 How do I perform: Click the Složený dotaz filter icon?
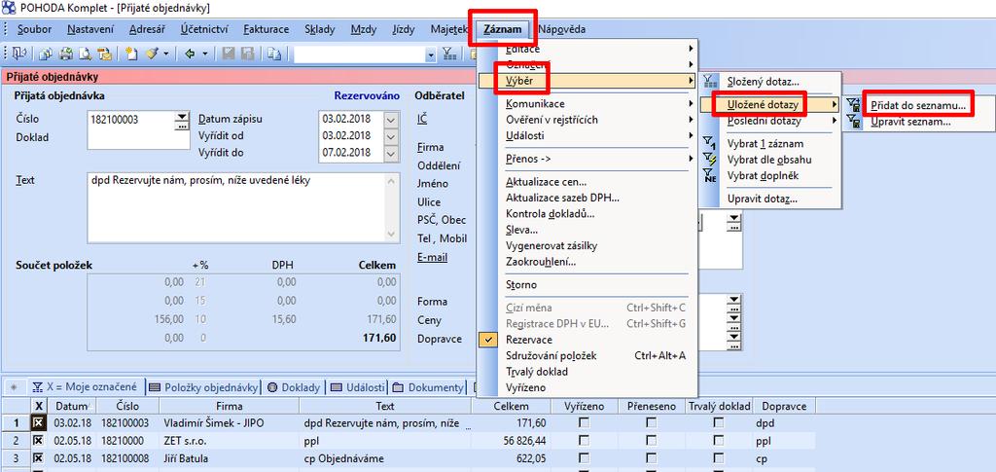(x=710, y=82)
